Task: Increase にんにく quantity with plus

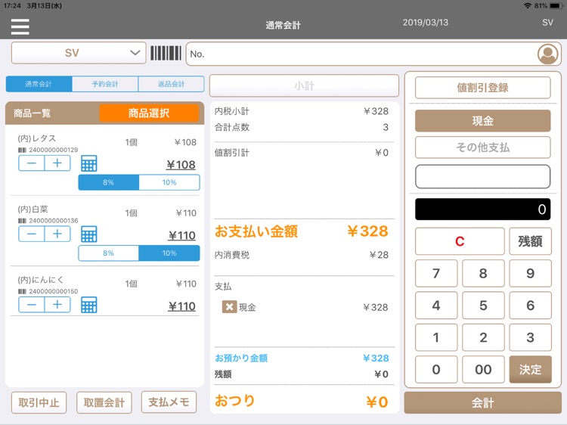Action: [x=57, y=305]
